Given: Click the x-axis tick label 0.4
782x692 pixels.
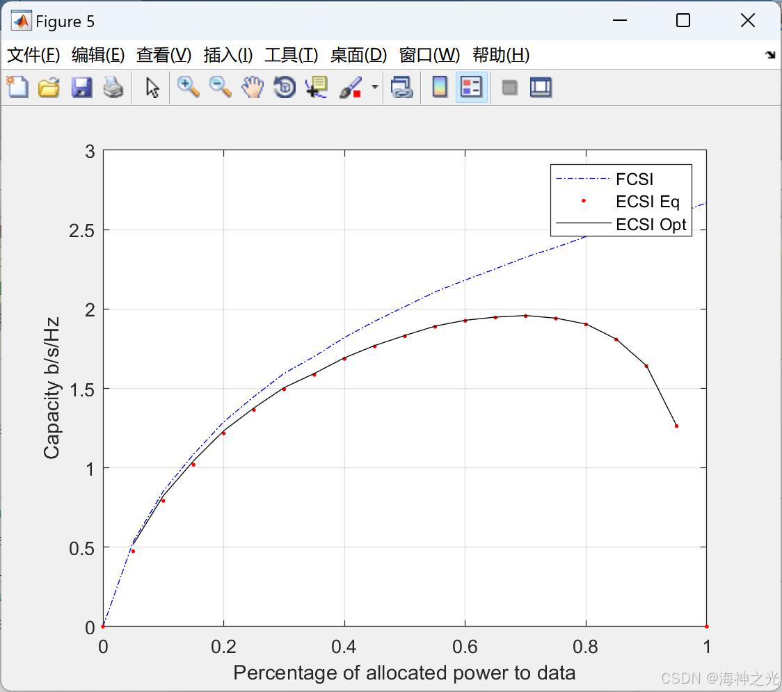Looking at the screenshot, I should [344, 647].
